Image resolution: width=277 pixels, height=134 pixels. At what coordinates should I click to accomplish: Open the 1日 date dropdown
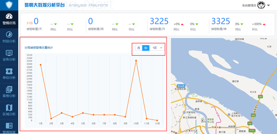click(x=158, y=48)
